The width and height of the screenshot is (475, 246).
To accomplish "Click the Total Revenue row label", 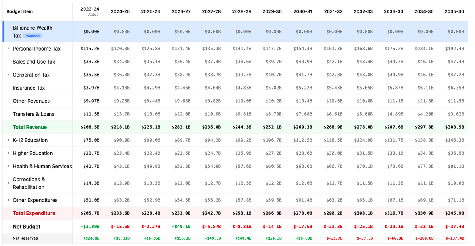I will tap(30, 127).
